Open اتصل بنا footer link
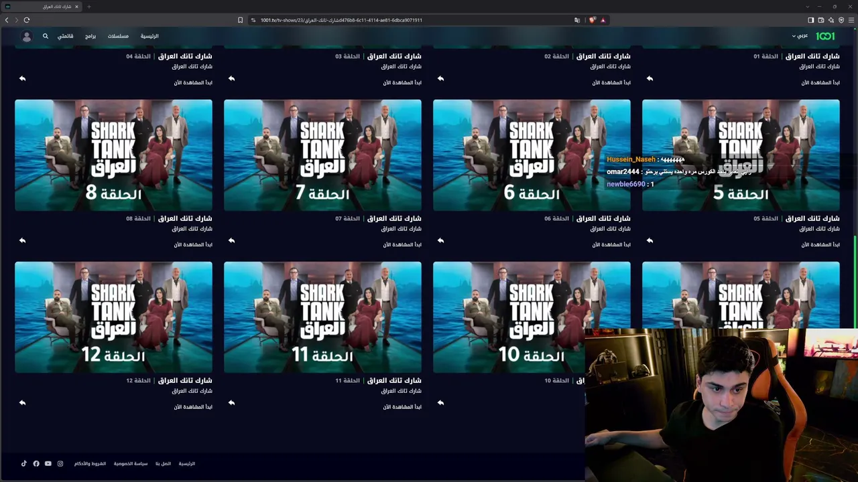 [x=163, y=463]
